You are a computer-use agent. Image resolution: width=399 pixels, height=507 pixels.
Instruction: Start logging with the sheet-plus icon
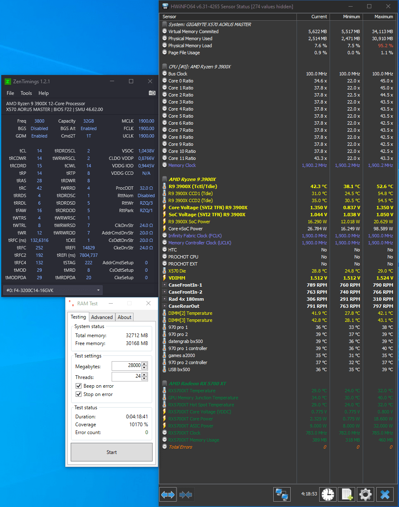346,494
